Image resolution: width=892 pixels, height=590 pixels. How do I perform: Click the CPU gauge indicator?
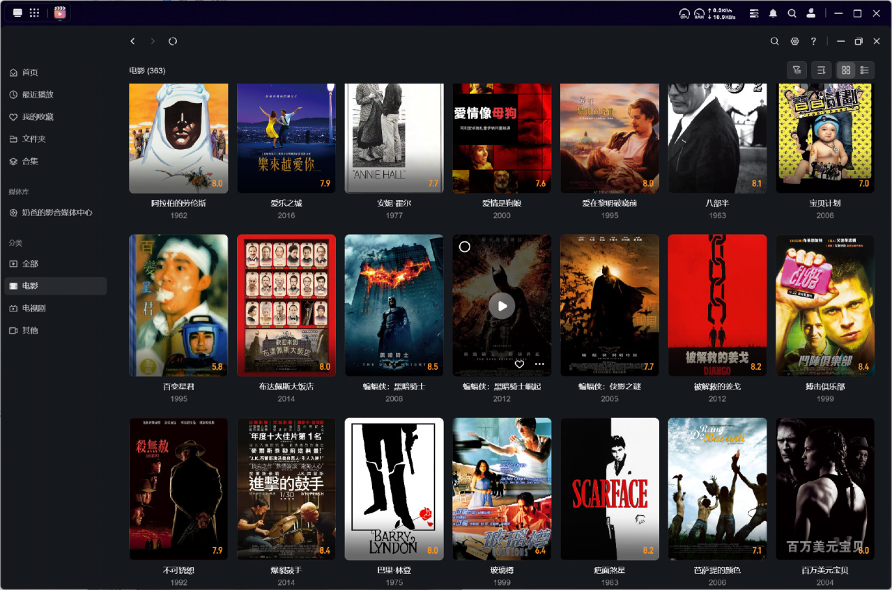[x=684, y=13]
